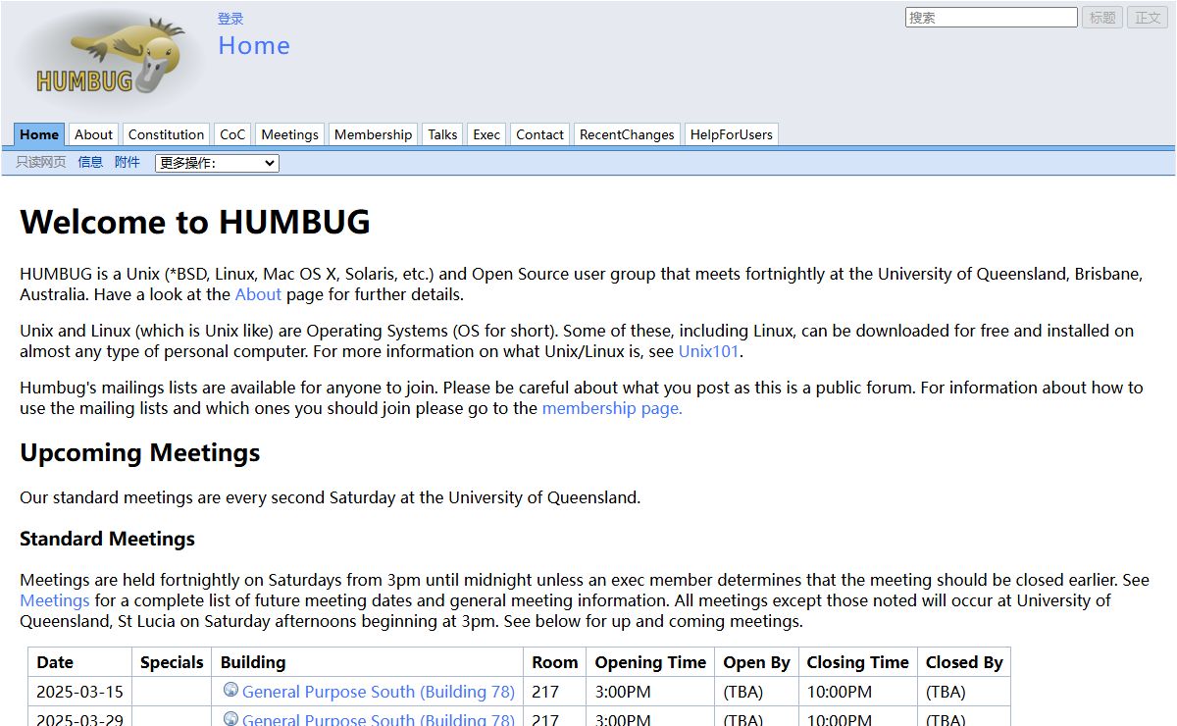Open the Exec tab
The height and width of the screenshot is (726, 1177).
(x=486, y=134)
